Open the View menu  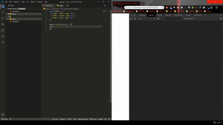[23, 2]
